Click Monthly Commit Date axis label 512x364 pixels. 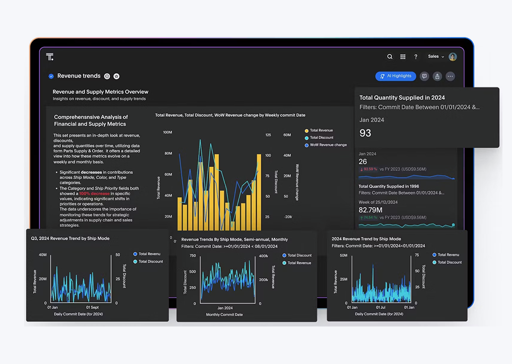tap(224, 314)
